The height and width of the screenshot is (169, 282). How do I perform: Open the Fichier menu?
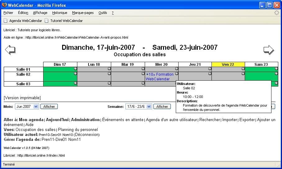point(8,13)
